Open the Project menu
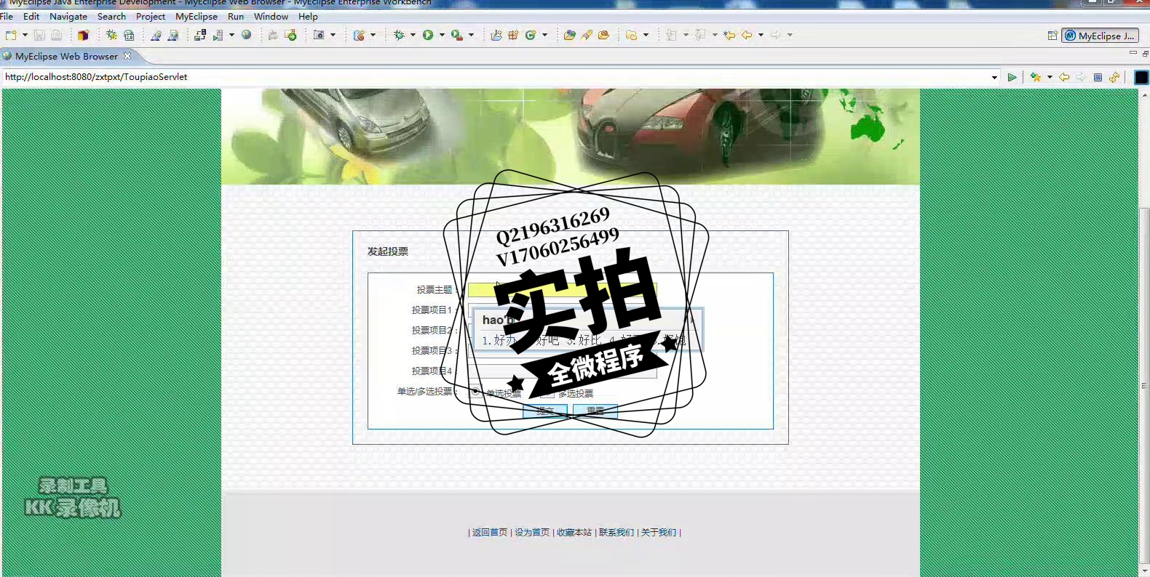This screenshot has height=577, width=1150. coord(151,16)
